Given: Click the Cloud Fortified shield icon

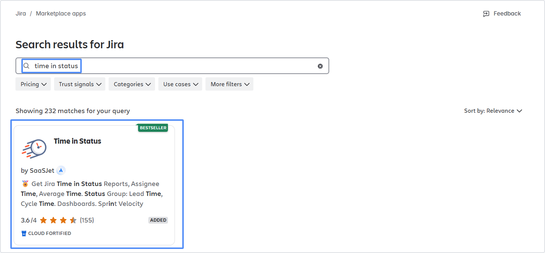Looking at the screenshot, I should coord(24,233).
